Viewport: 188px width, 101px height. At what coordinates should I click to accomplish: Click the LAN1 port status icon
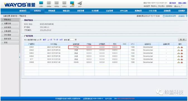[x=41, y=3]
